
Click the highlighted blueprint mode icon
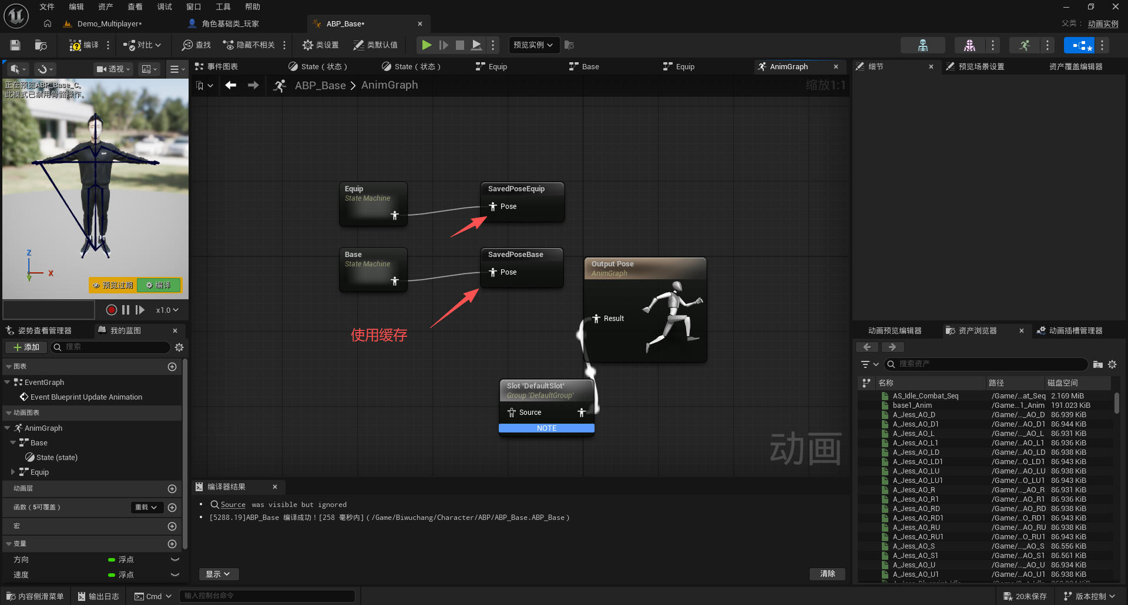tap(1079, 45)
